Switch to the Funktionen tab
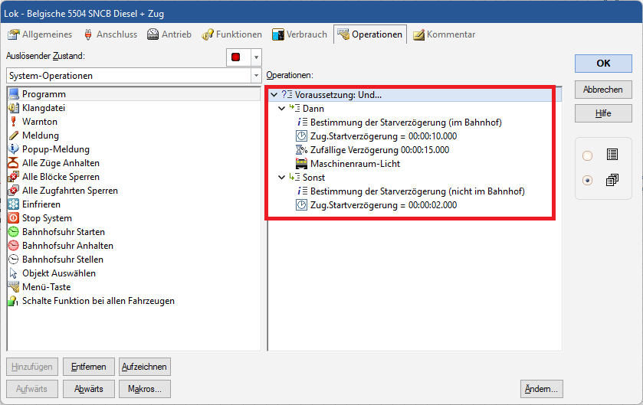Viewport: 643px width, 405px height. point(231,34)
